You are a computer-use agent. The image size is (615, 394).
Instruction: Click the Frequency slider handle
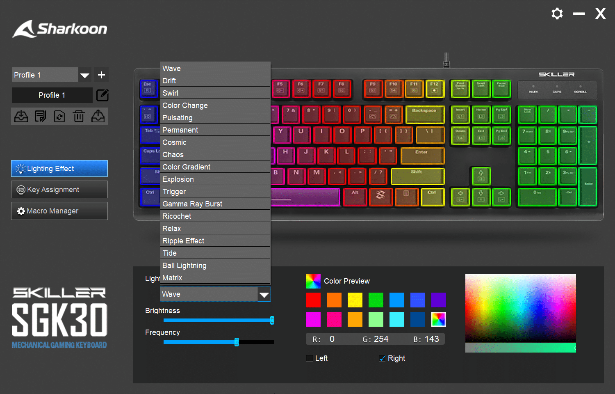coord(237,342)
